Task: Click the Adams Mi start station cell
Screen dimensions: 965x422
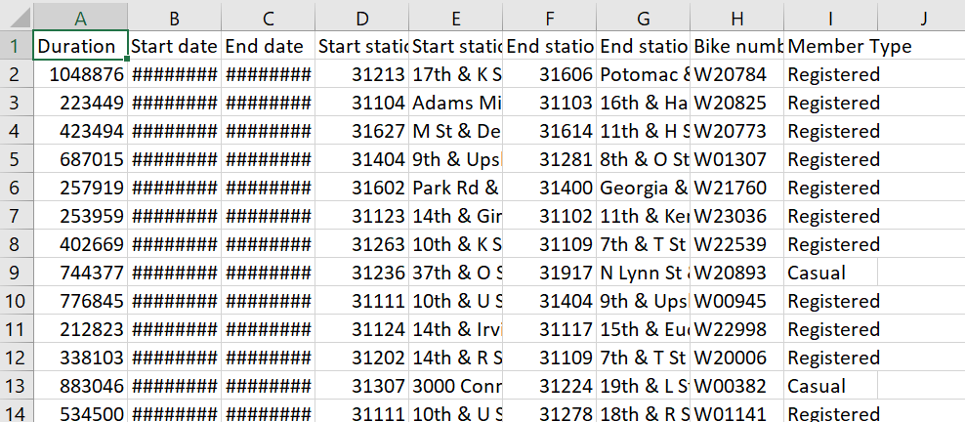Action: 456,103
